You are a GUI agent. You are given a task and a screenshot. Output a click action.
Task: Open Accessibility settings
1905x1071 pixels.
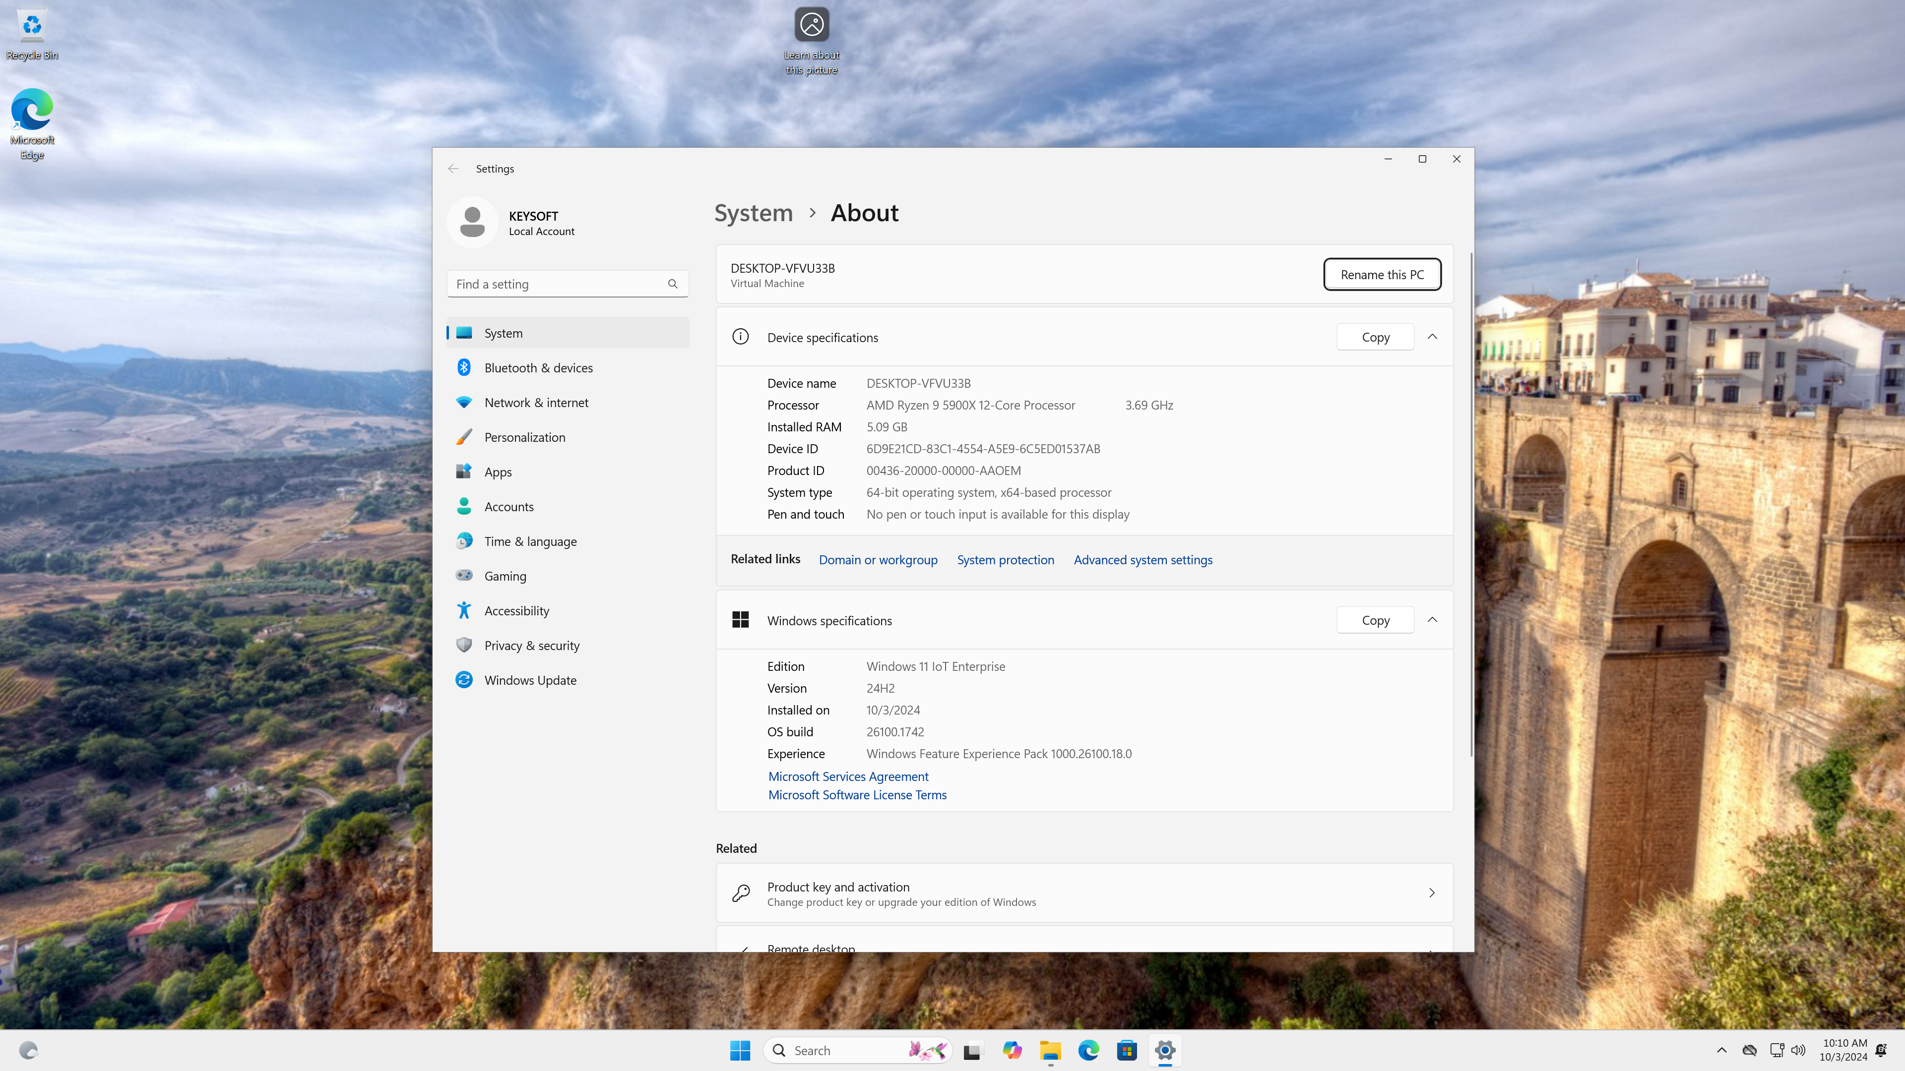567,610
